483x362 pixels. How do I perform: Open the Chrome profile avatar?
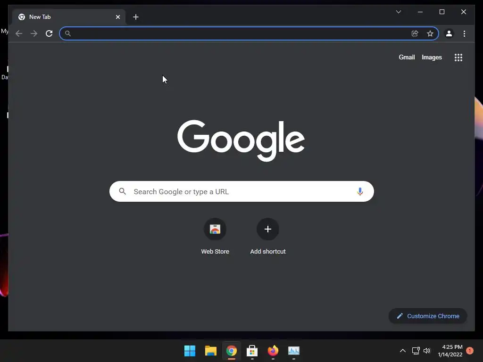[449, 33]
